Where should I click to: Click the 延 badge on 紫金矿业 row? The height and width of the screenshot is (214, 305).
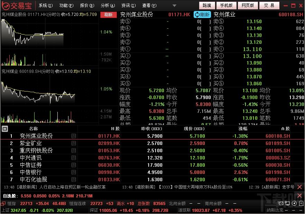pos(74,143)
